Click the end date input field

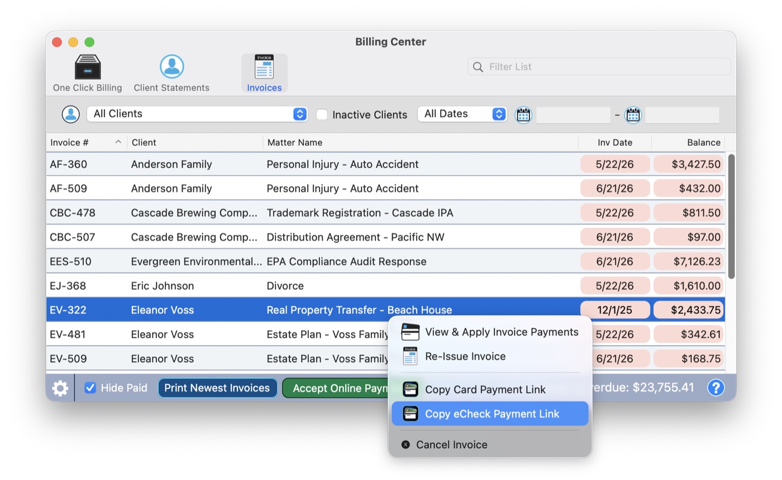coord(682,115)
